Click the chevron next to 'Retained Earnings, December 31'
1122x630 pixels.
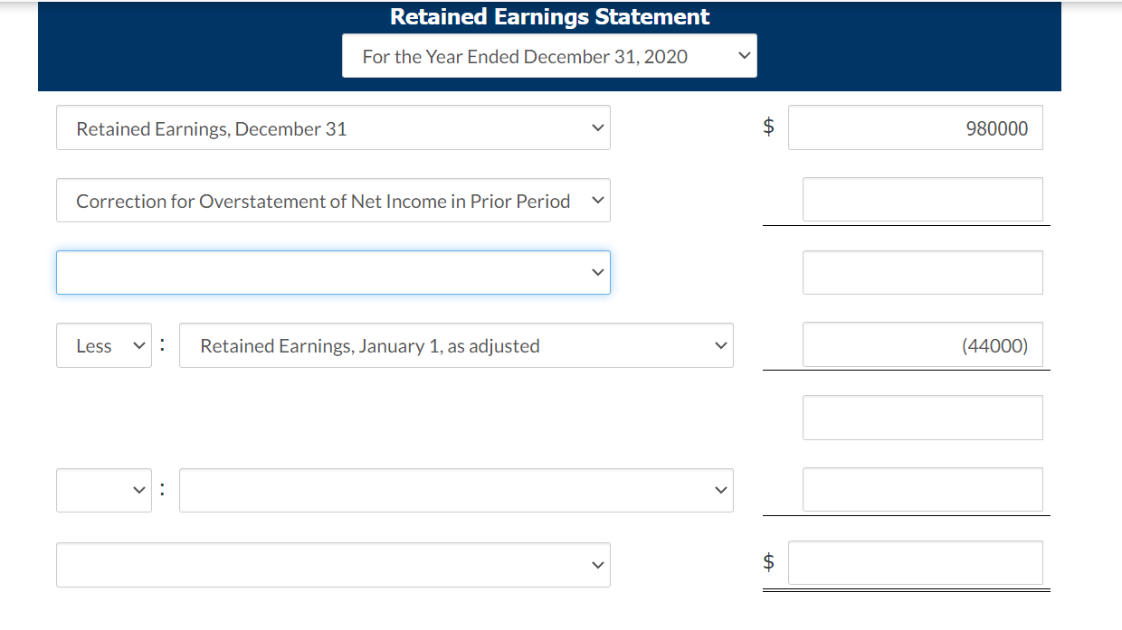(597, 127)
